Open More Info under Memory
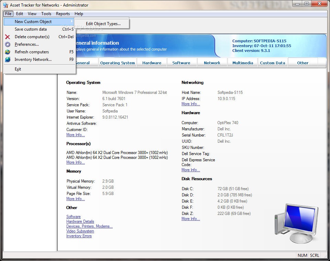Screen dimensions: 330x261 pos(76,199)
